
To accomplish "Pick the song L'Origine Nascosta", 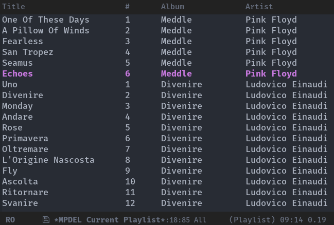I will click(48, 160).
